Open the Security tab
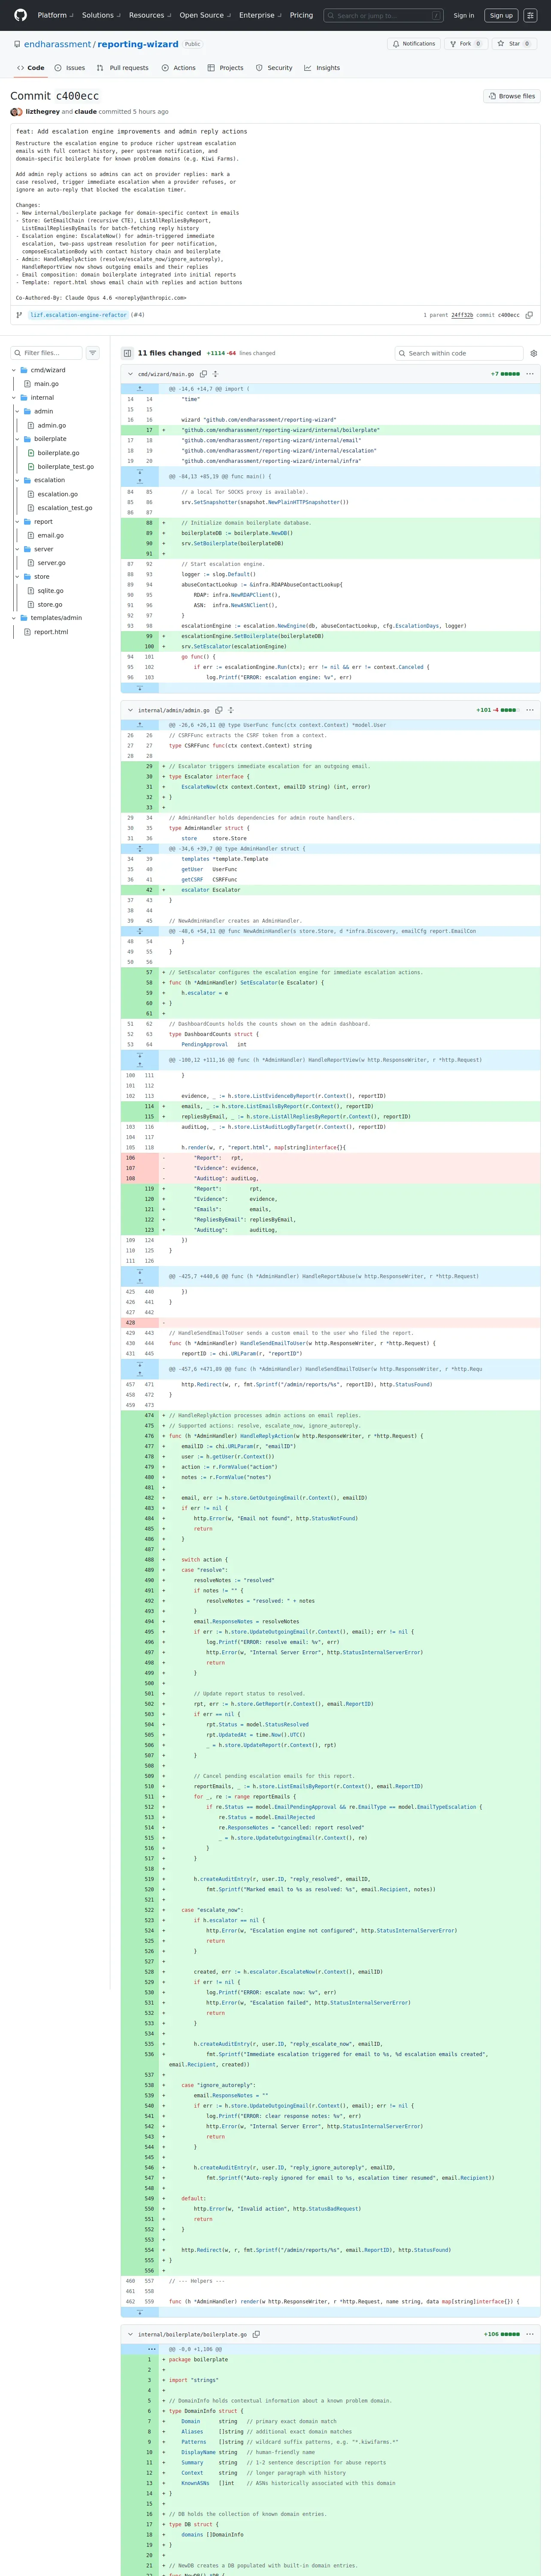This screenshot has width=551, height=2576. [274, 68]
